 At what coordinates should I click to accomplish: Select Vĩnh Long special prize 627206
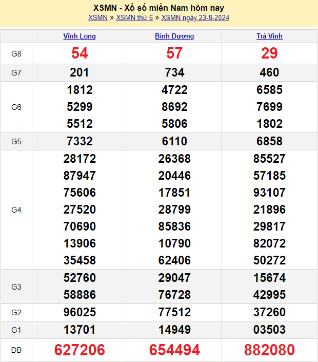point(79,350)
